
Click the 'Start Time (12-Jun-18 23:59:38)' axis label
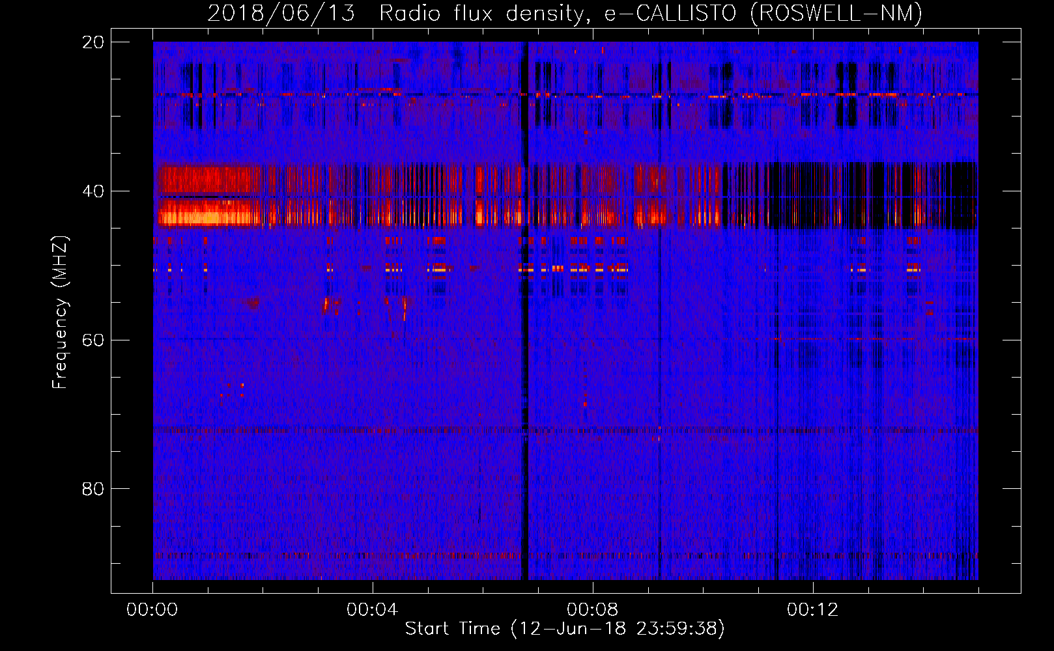[x=565, y=629]
